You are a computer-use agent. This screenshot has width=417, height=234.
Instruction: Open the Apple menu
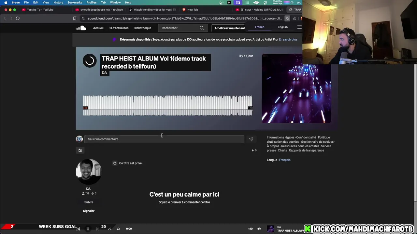coord(6,3)
